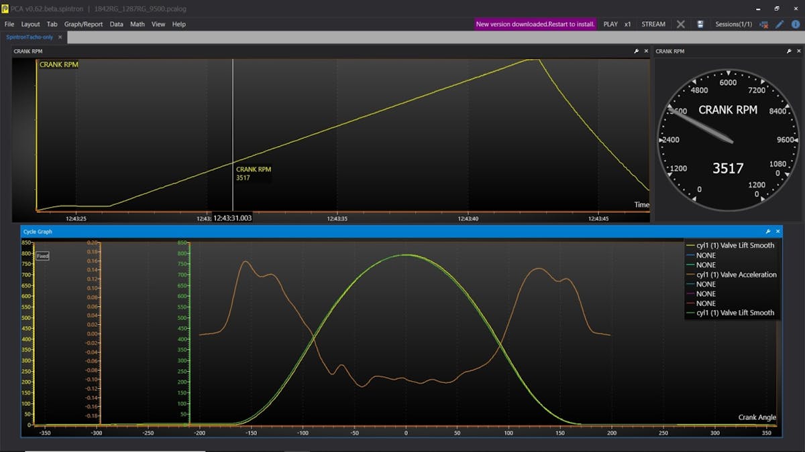
Task: Change the x1 playback speed selector
Action: point(628,24)
